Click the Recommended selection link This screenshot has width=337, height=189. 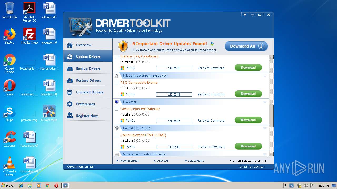coord(129,161)
